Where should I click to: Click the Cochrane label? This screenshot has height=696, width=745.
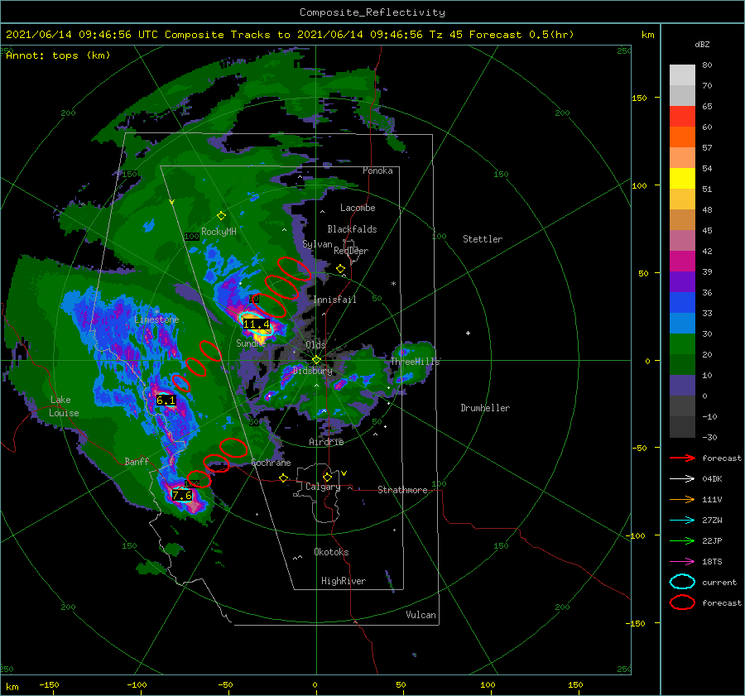point(271,463)
